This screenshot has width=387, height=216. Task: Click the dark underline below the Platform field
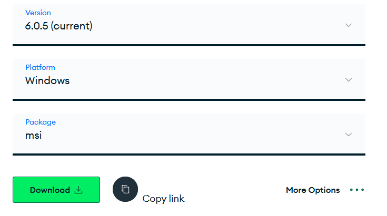pos(188,100)
